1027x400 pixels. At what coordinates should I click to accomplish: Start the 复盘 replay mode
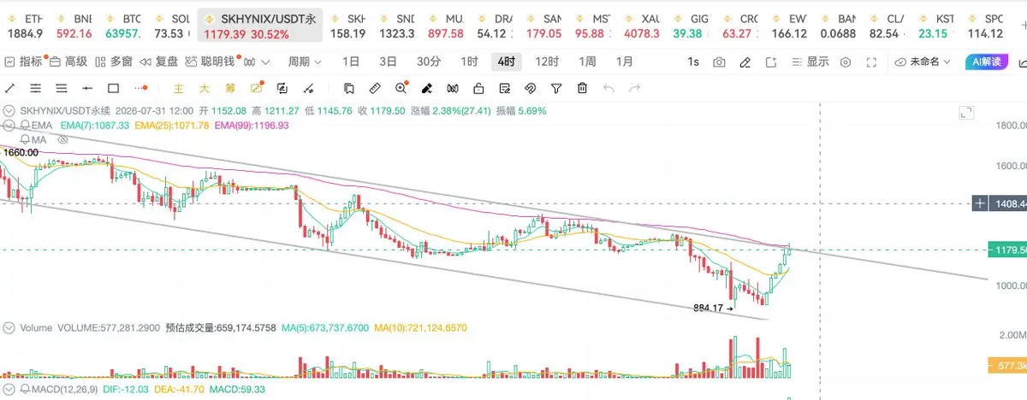coord(159,62)
